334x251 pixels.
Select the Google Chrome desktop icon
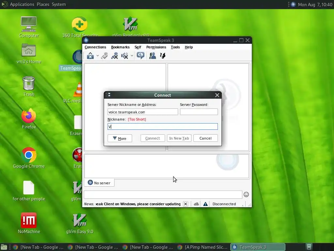pos(29,158)
